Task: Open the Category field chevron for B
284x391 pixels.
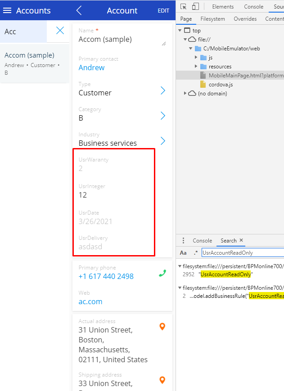Action: (163, 116)
